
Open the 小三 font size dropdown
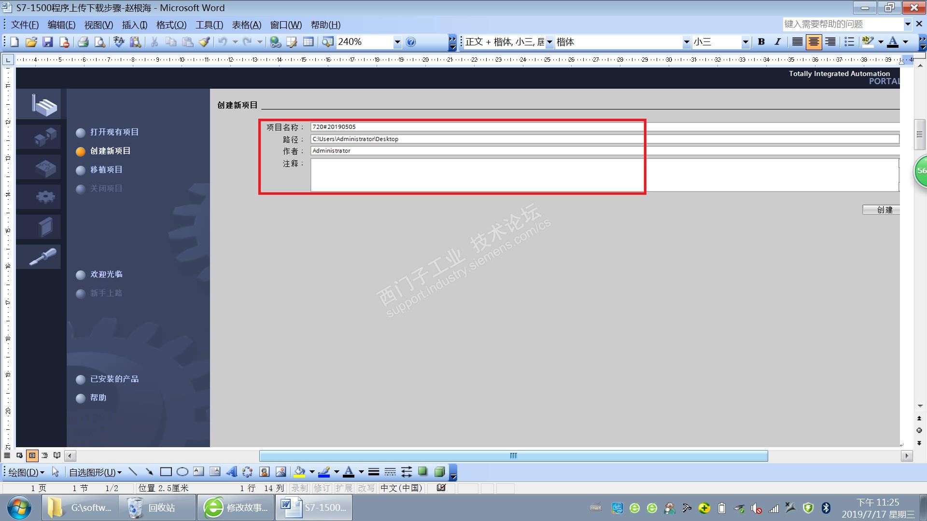745,42
